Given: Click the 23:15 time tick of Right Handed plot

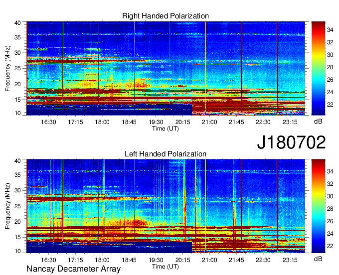Looking at the screenshot, I should click(x=290, y=122).
